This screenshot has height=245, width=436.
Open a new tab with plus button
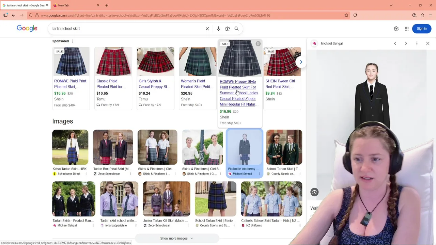(x=107, y=5)
